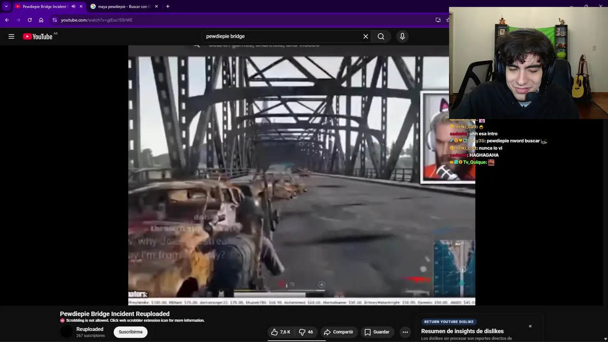Open the Reuploaded channel name link

(x=90, y=329)
